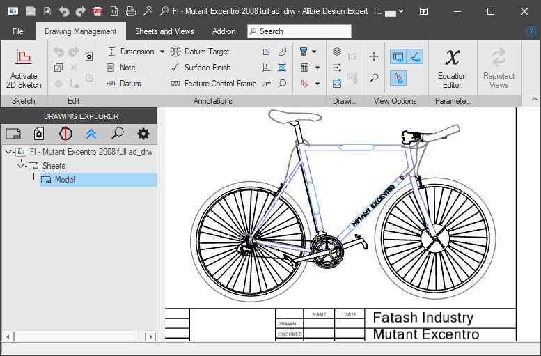
Task: Click the blue double-chevron collapse icon
Action: click(91, 134)
